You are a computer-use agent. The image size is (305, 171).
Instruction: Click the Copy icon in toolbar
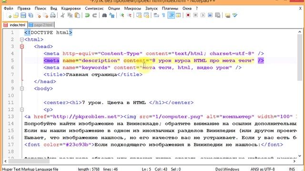coord(70,15)
